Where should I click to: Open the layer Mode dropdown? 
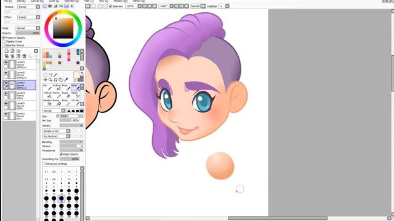click(x=28, y=28)
